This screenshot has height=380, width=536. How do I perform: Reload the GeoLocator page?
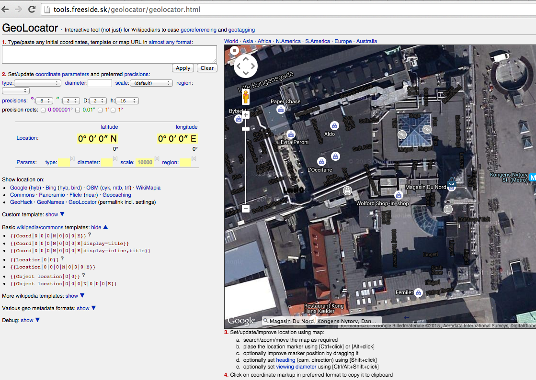point(32,9)
